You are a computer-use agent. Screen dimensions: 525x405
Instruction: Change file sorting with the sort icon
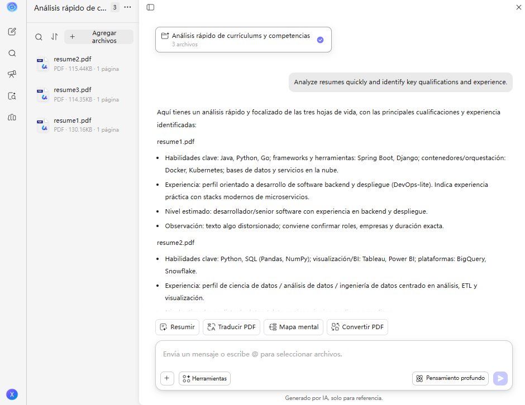[x=54, y=37]
